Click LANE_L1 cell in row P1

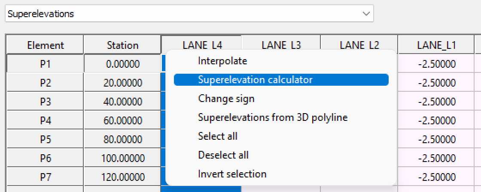[436, 64]
